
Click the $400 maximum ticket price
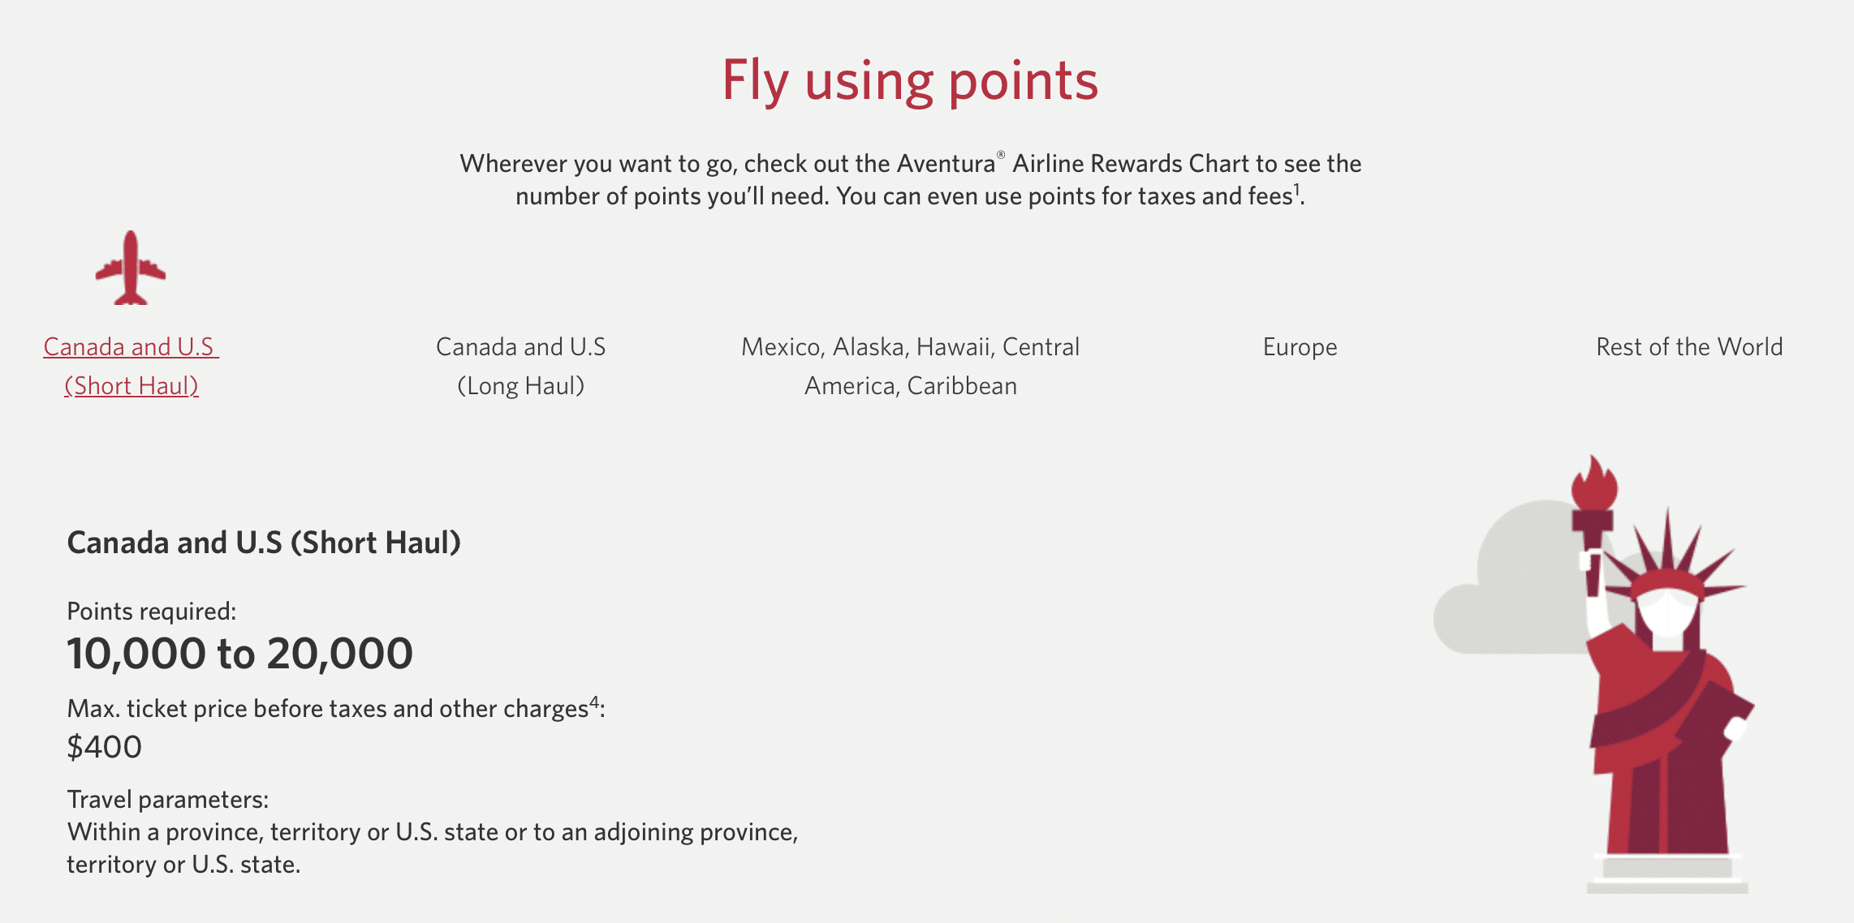click(x=105, y=747)
